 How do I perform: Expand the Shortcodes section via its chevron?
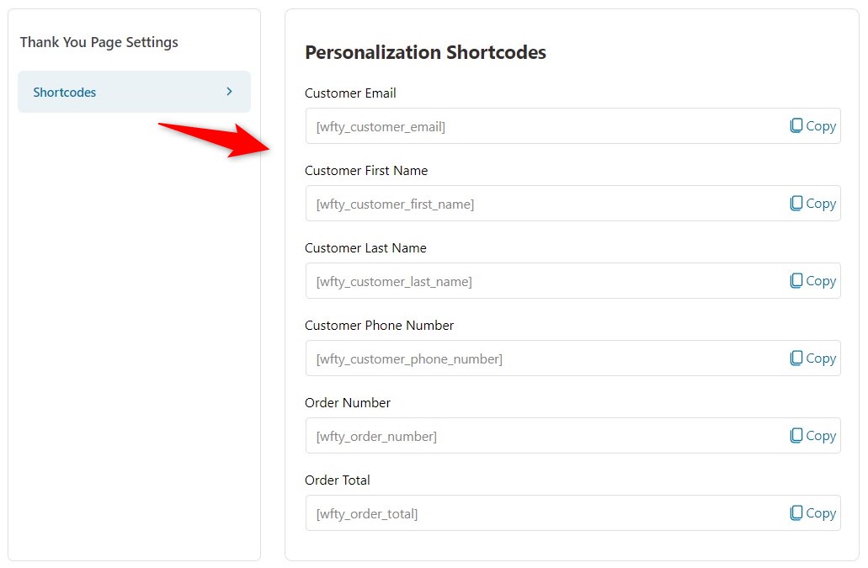coord(228,92)
